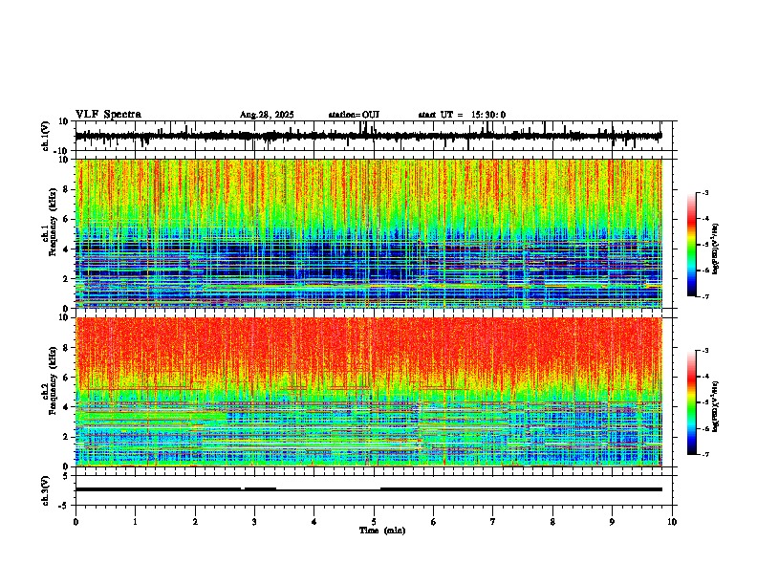Click the time axis tick label "10"
Screen dimensions: 757x585
coord(672,522)
